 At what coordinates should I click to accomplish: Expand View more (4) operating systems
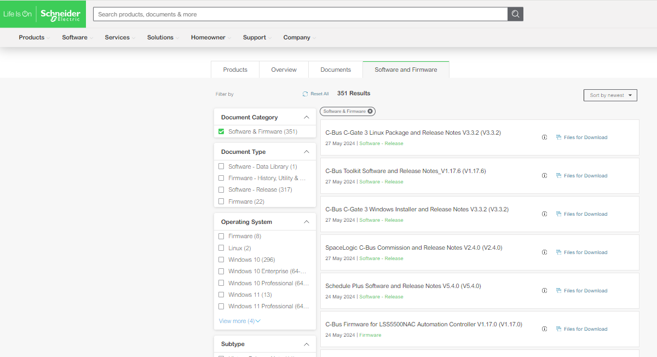[x=240, y=321]
